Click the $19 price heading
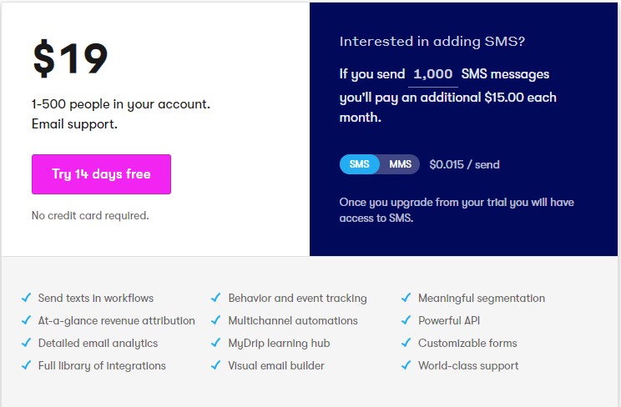The image size is (621, 407). 70,58
